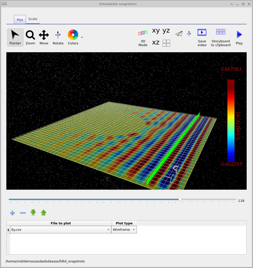Click the snapshot slider handle
Viewport: 253px width, 268px height.
[x=180, y=200]
